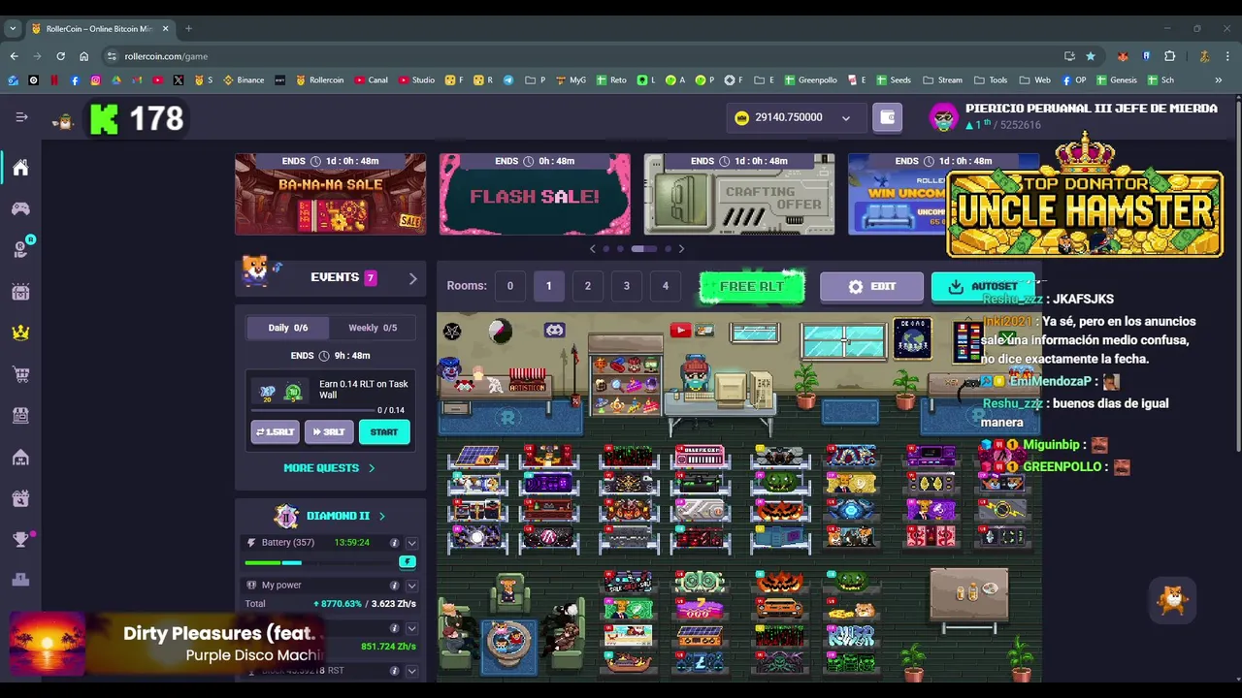This screenshot has width=1242, height=698.
Task: Click the battery charge progress bar
Action: 320,562
